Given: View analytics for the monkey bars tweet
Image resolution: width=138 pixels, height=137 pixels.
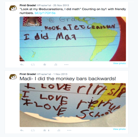Looking at the screenshot, I should (59, 130).
